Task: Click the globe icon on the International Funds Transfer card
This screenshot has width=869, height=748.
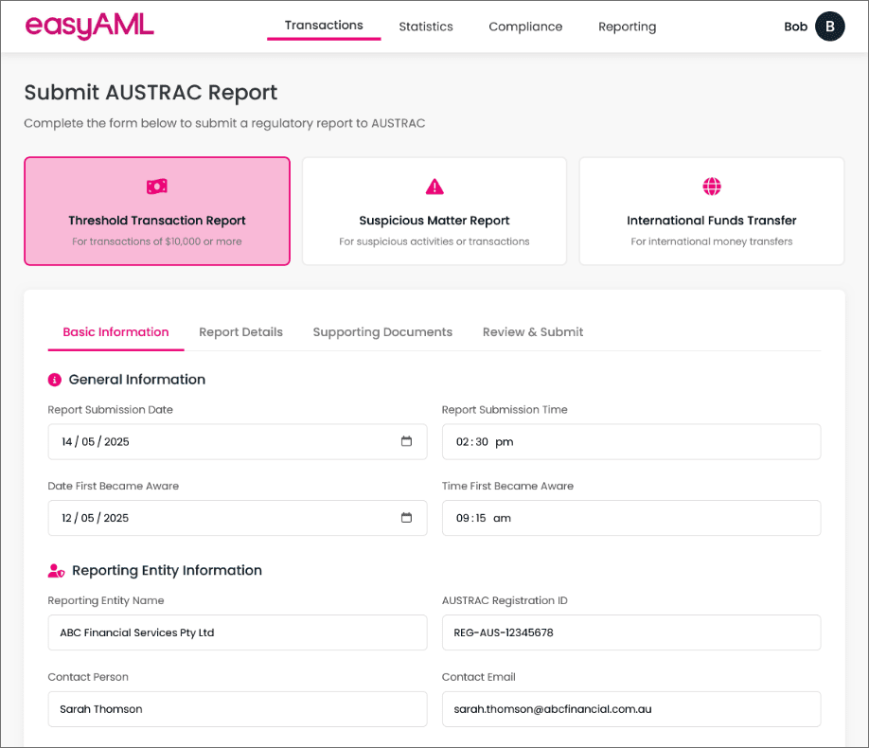Action: [712, 187]
